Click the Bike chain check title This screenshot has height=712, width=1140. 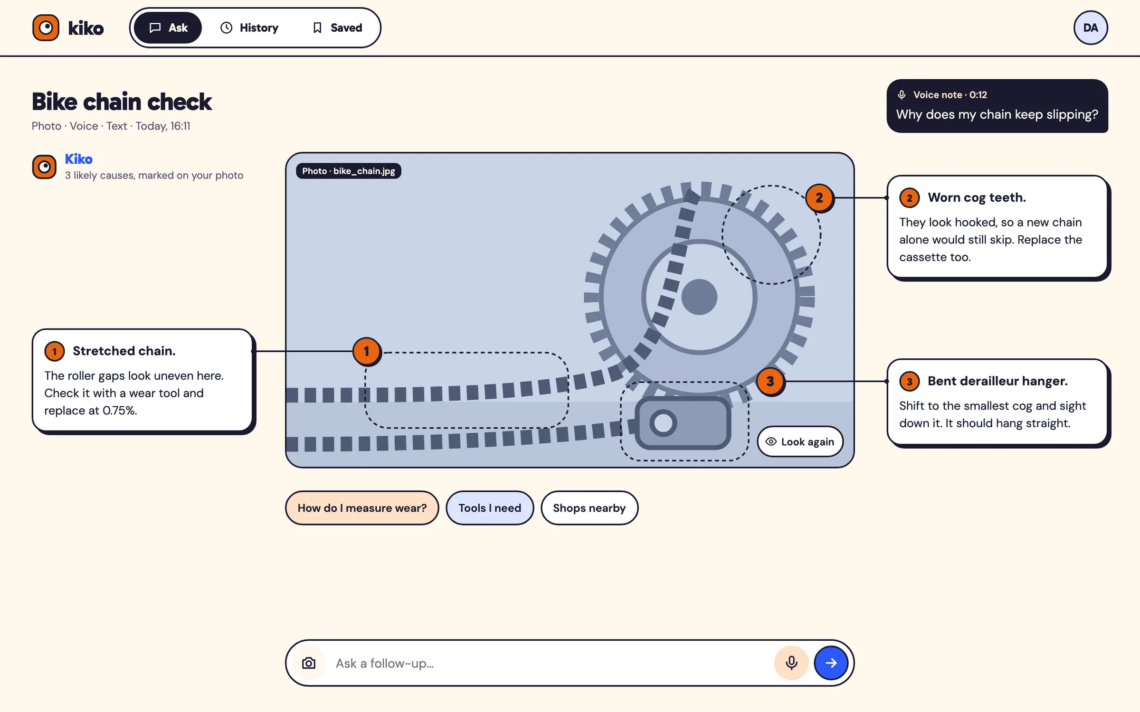tap(122, 102)
